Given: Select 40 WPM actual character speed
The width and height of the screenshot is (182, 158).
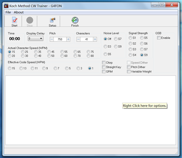Looking at the screenshot, I should click(x=36, y=56).
